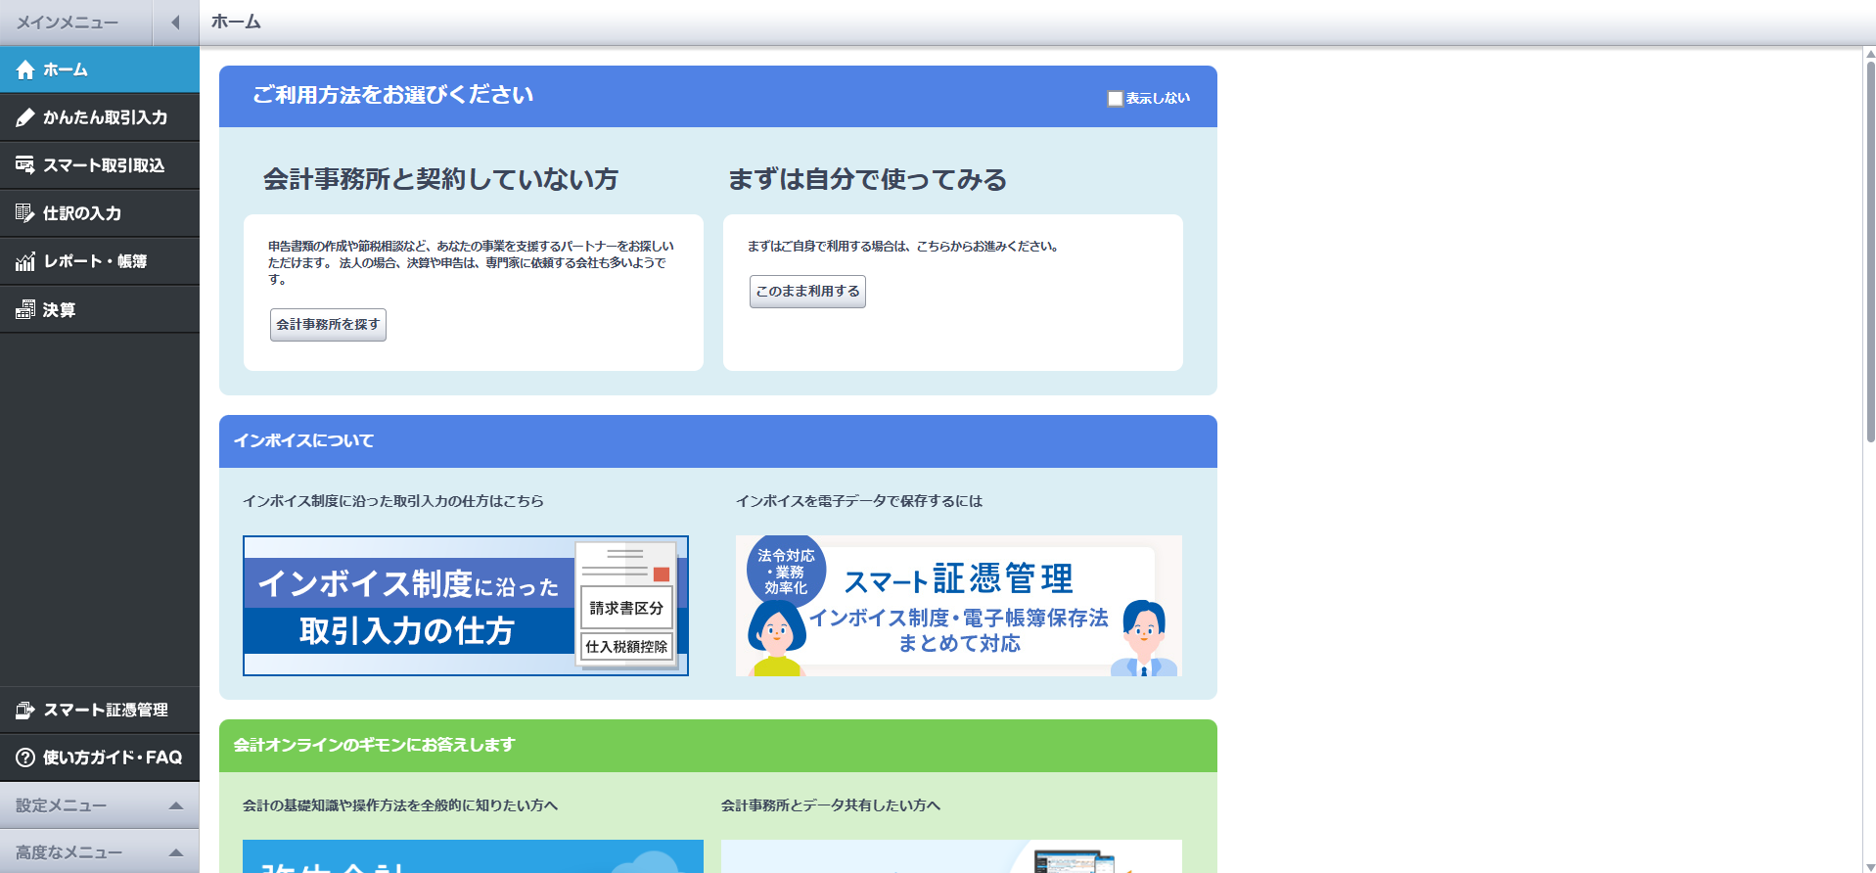
Task: Open the スマート証憑管理 banner image
Action: tap(958, 606)
